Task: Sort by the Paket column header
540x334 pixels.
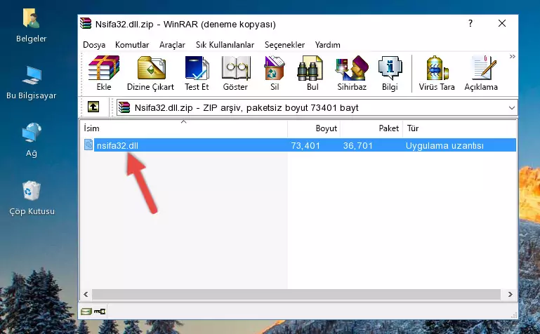Action: 371,128
